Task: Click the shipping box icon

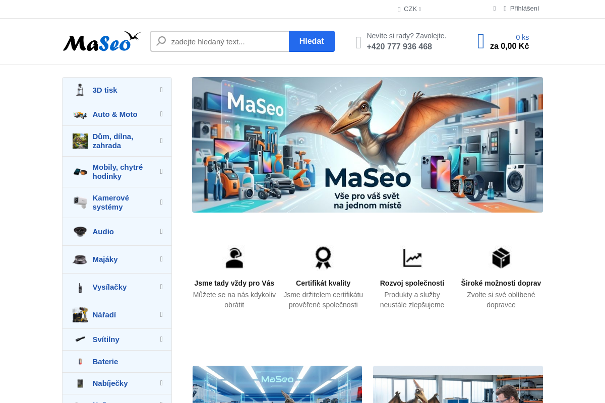Action: coord(501,258)
